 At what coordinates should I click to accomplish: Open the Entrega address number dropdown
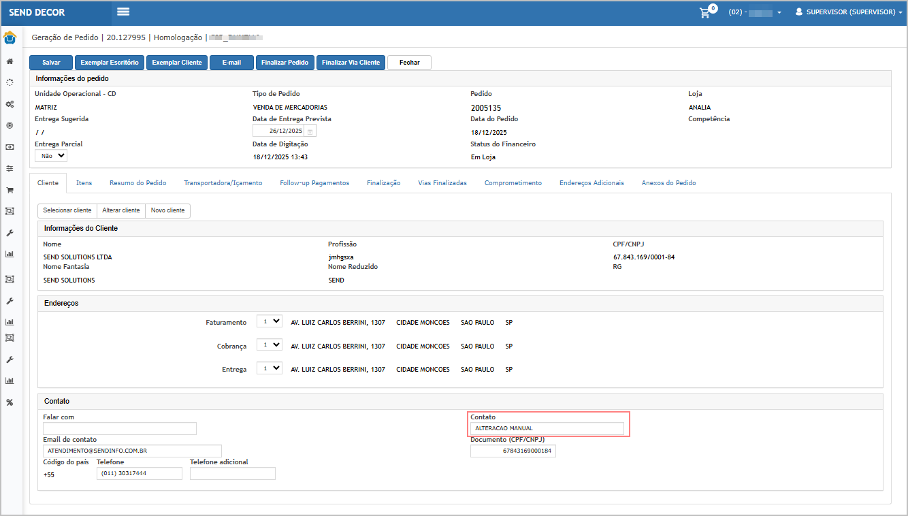coord(269,369)
